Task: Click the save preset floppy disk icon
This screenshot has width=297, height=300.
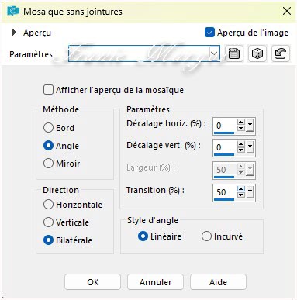Action: pos(234,53)
